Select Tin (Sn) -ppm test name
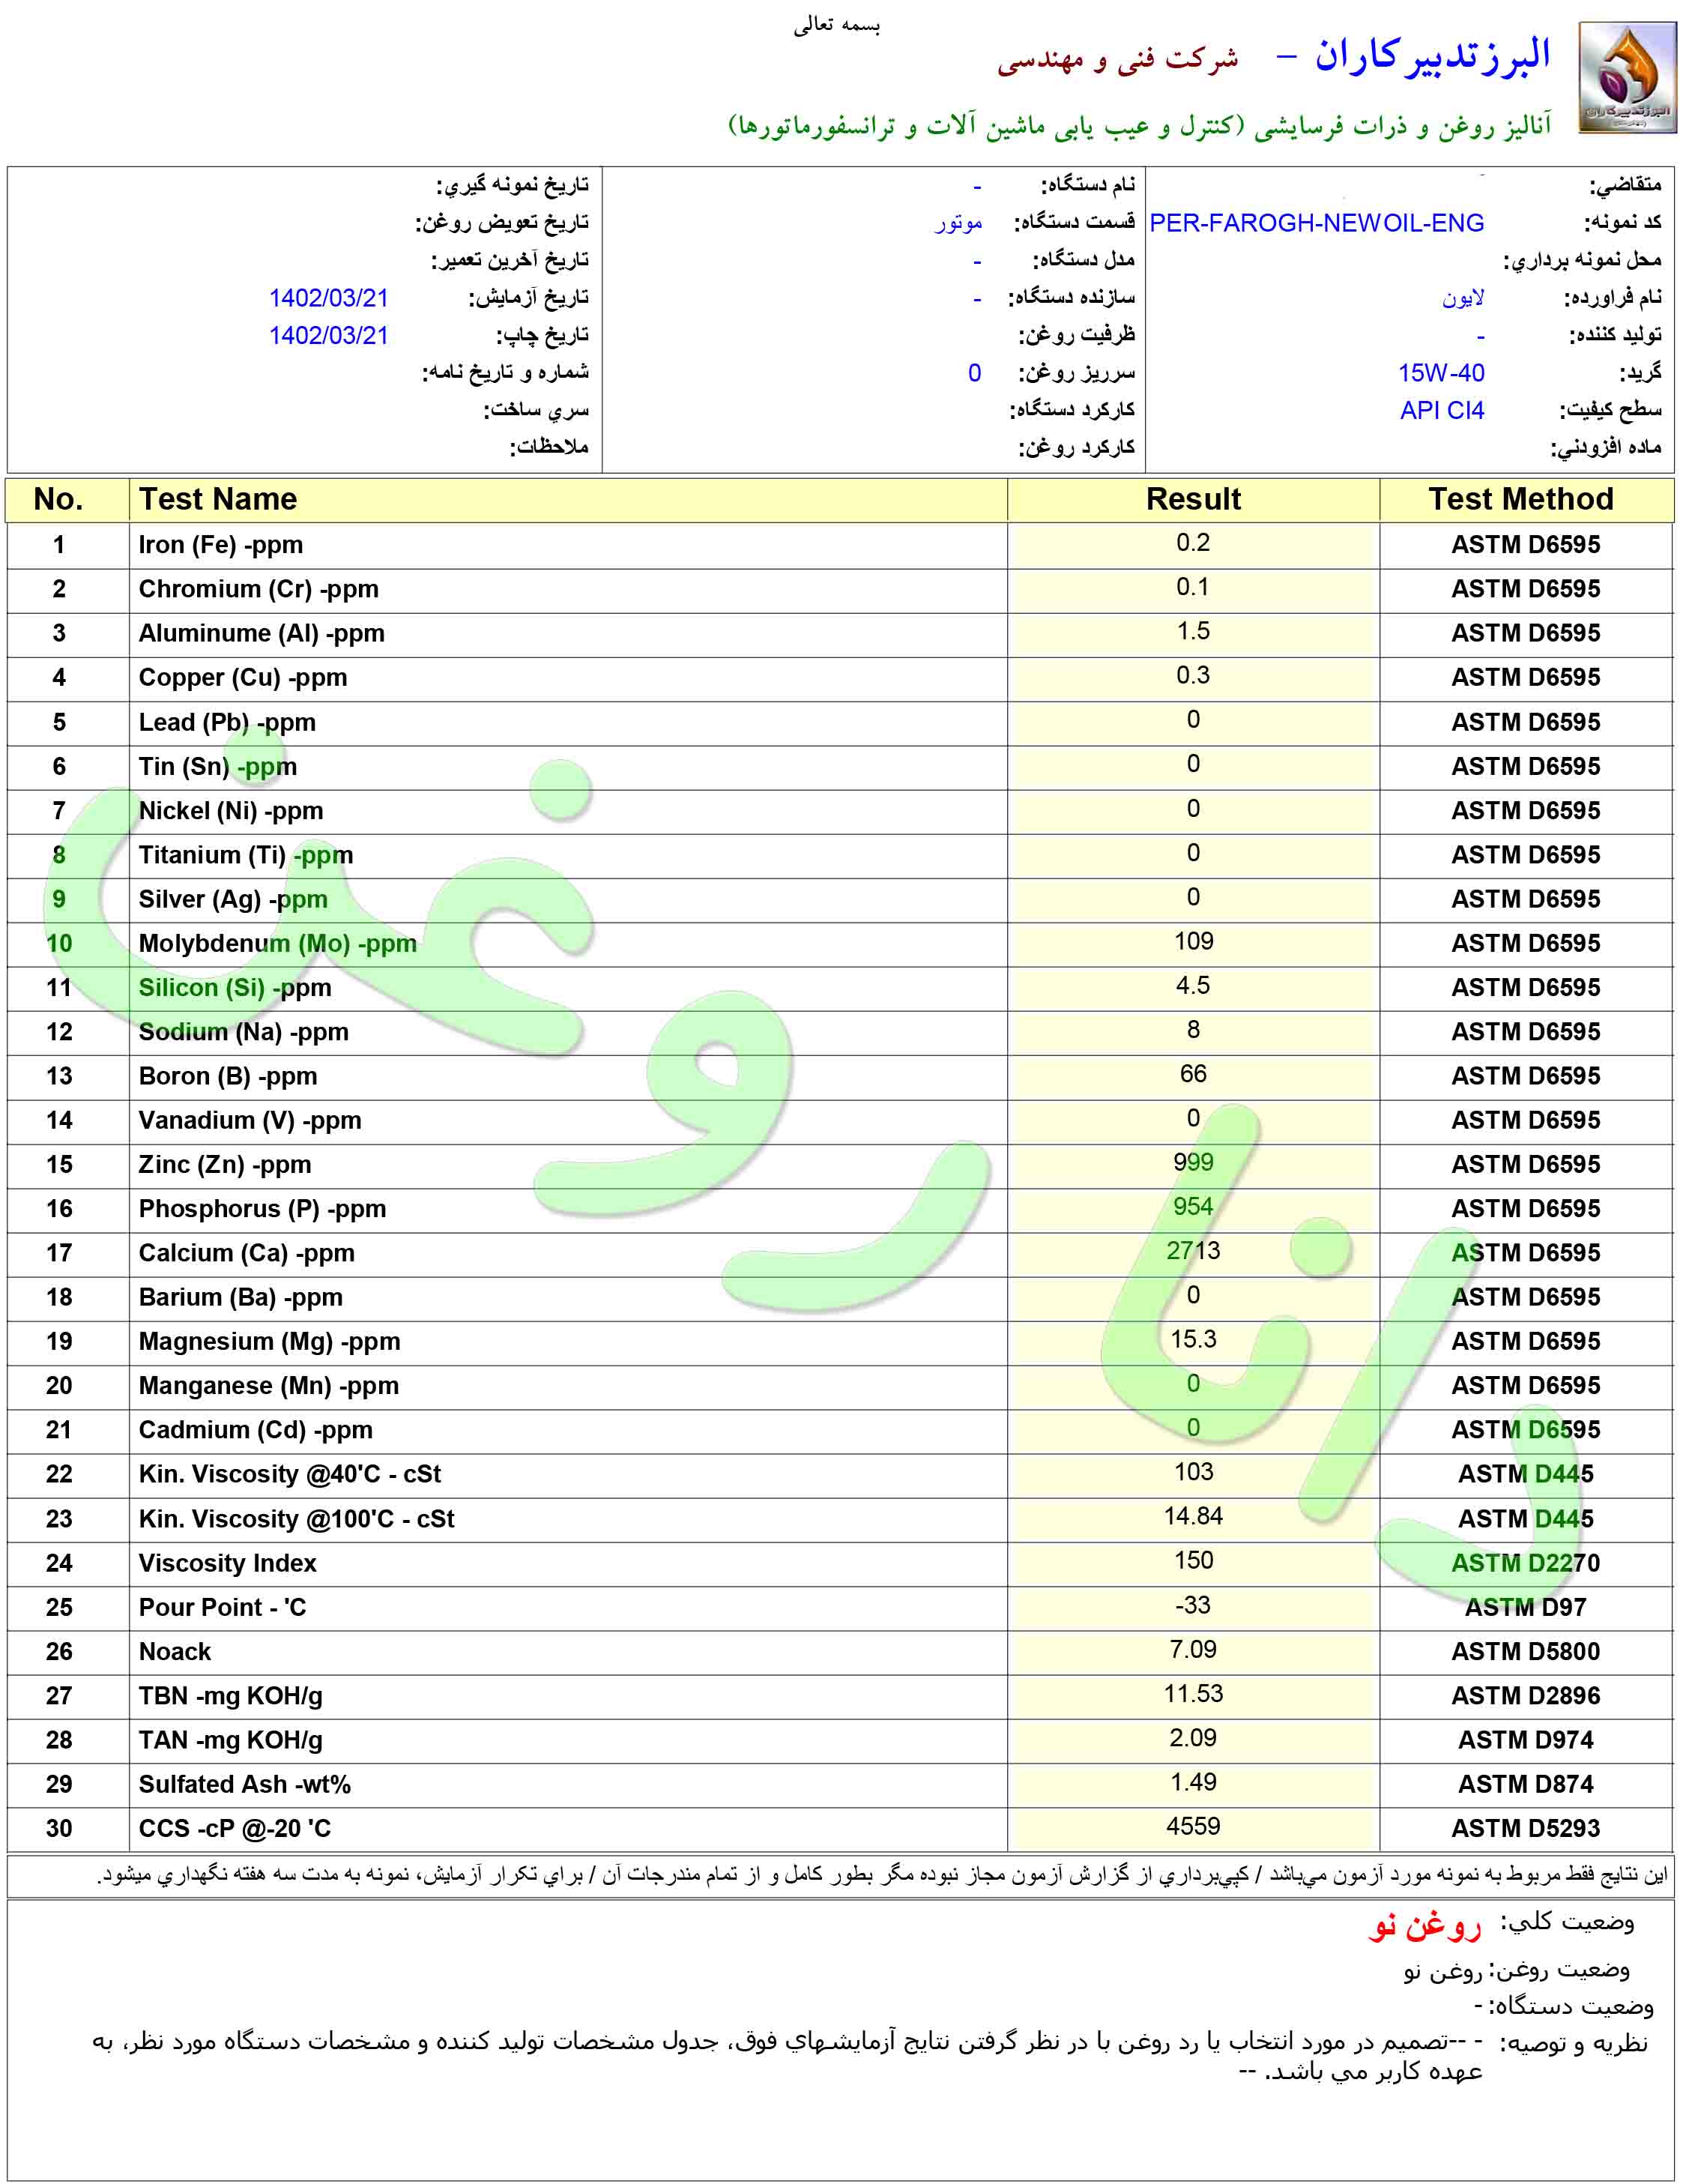This screenshot has height=2184, width=1683. click(218, 766)
